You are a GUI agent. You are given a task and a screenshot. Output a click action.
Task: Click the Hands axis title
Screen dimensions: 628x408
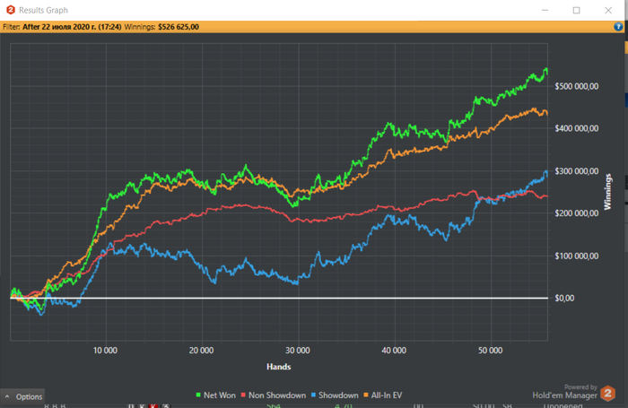pos(279,367)
